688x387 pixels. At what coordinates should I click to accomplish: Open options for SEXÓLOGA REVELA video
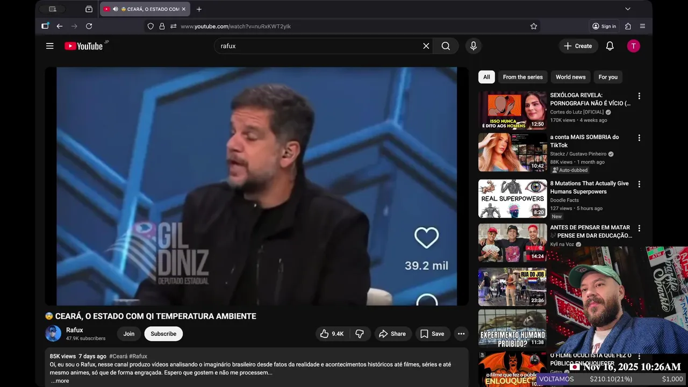pyautogui.click(x=639, y=96)
